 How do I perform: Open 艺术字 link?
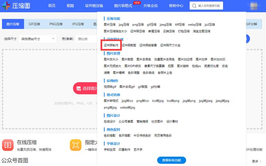pyautogui.click(x=138, y=150)
